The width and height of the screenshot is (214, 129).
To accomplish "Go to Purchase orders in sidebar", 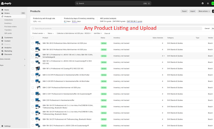I will [10, 26].
